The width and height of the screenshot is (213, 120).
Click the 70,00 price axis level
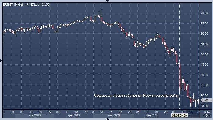pyautogui.click(x=204, y=13)
